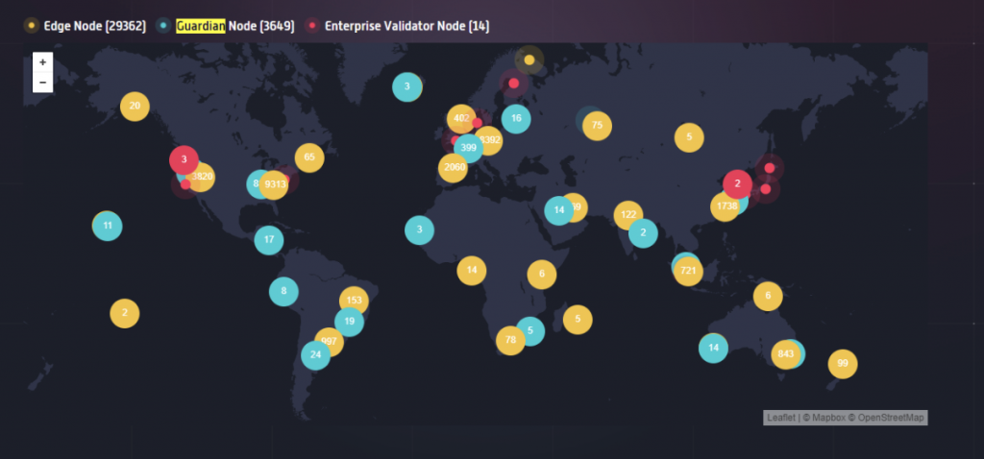984x459 pixels.
Task: Select the cyan 14 cluster in Australia
Action: click(714, 348)
